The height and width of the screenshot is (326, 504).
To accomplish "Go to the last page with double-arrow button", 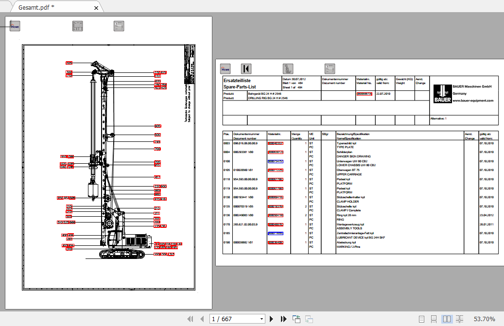I will [x=283, y=319].
